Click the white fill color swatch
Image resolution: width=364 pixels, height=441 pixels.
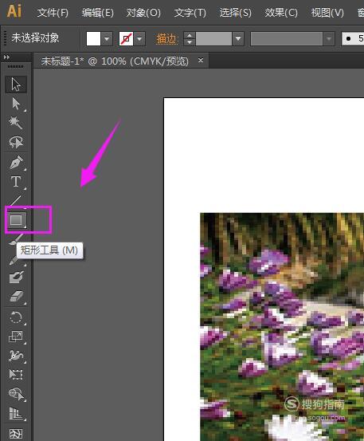click(x=93, y=38)
